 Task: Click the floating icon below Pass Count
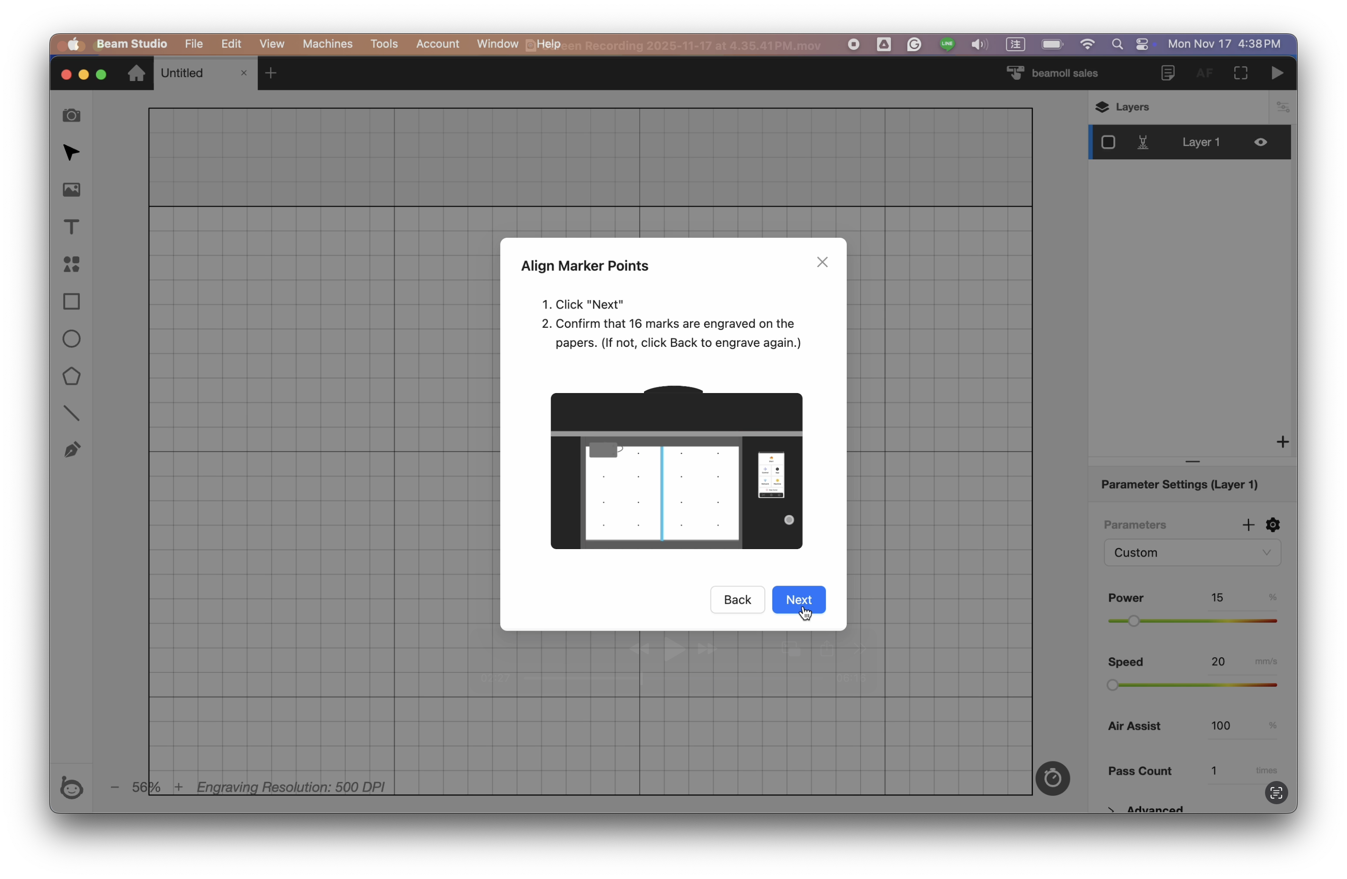point(1276,793)
